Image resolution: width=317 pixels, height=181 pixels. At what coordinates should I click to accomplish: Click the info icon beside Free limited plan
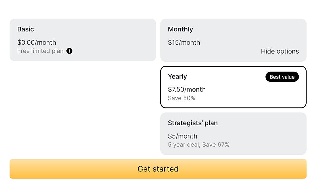coord(69,51)
